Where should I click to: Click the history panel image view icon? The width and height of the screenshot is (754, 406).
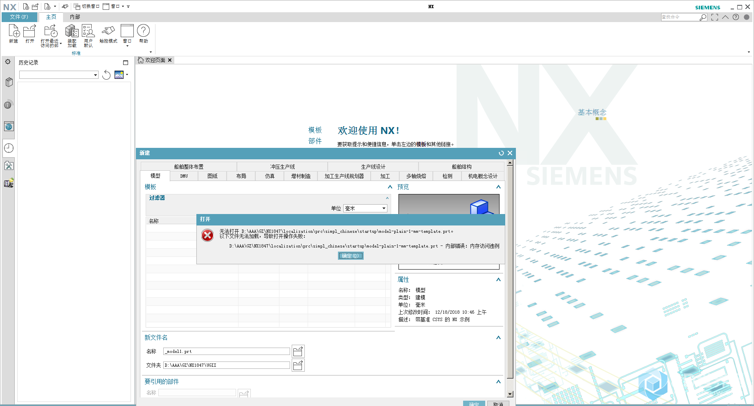click(119, 75)
